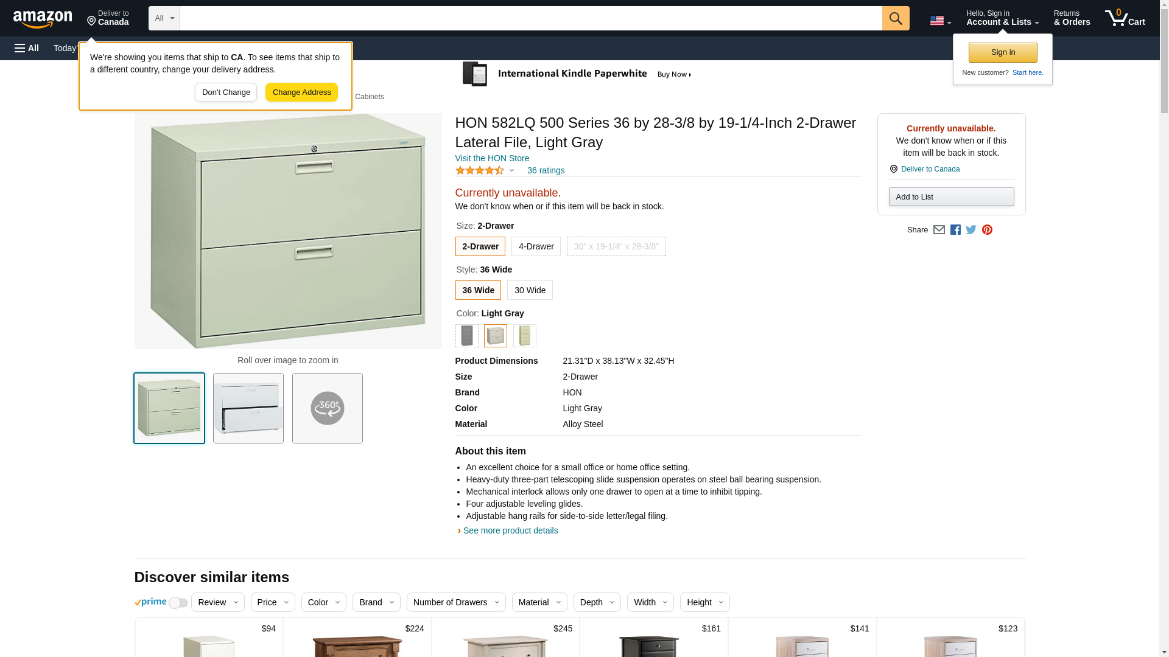The image size is (1169, 657).
Task: Select the 30 Wide style option
Action: 530,290
